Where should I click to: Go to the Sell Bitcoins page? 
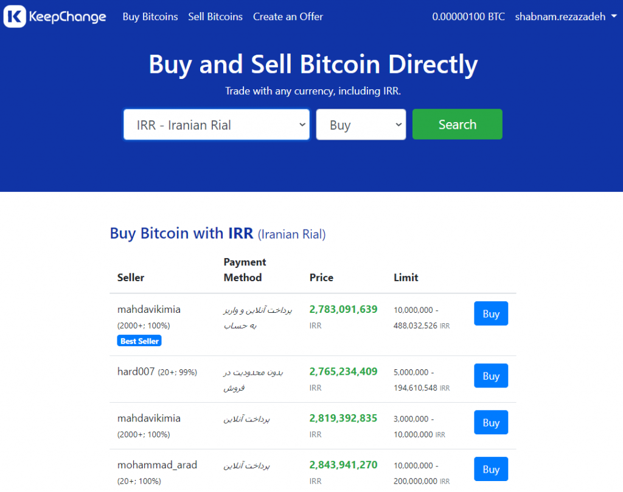click(215, 17)
